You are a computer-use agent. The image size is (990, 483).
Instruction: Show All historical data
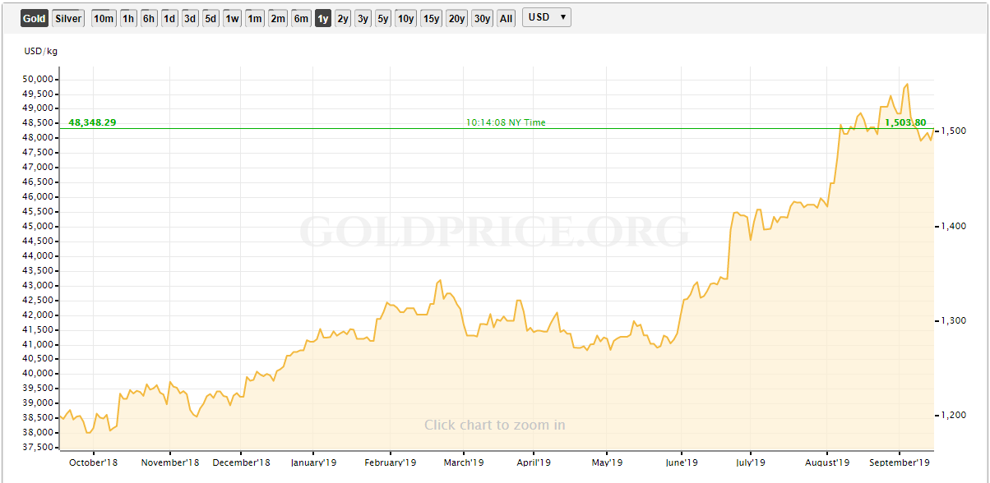click(507, 18)
